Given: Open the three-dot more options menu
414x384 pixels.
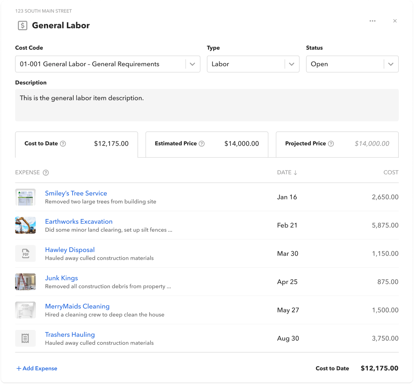Looking at the screenshot, I should pyautogui.click(x=372, y=21).
